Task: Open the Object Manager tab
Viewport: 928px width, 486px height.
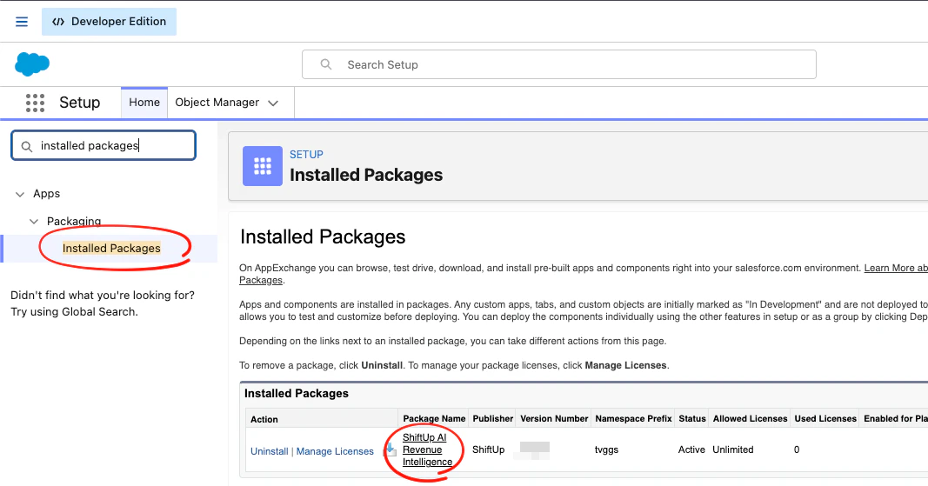Action: click(x=217, y=102)
